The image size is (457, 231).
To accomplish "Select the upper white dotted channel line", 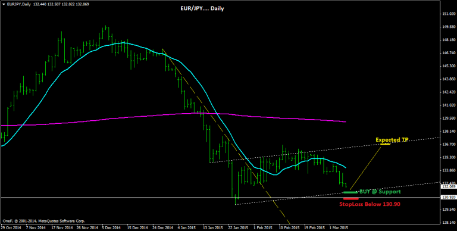I will tap(324, 151).
